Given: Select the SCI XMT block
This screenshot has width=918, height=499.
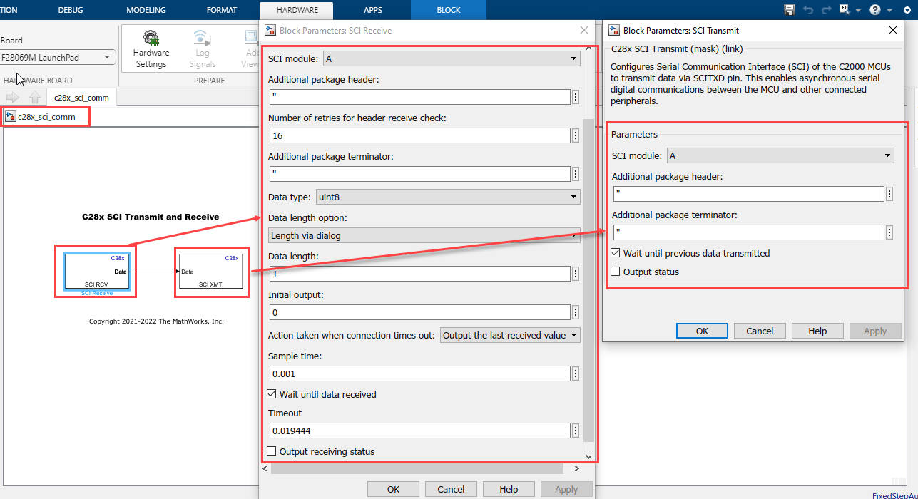Looking at the screenshot, I should coord(210,272).
